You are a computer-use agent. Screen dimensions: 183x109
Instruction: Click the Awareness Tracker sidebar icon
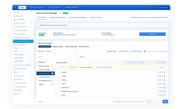coord(15,87)
